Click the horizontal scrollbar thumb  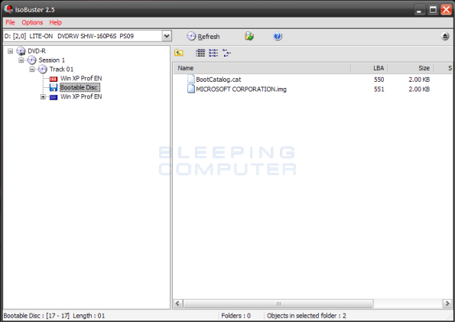tap(278, 304)
